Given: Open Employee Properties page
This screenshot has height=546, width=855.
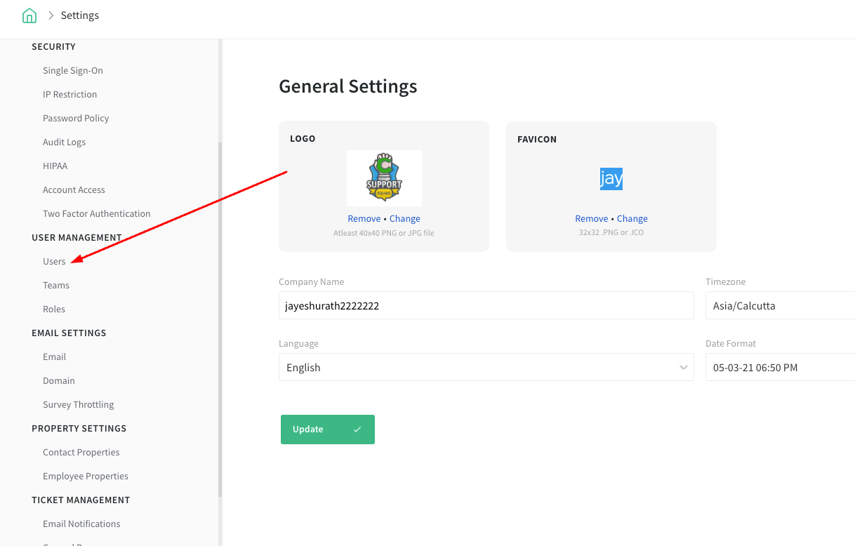Looking at the screenshot, I should 86,476.
